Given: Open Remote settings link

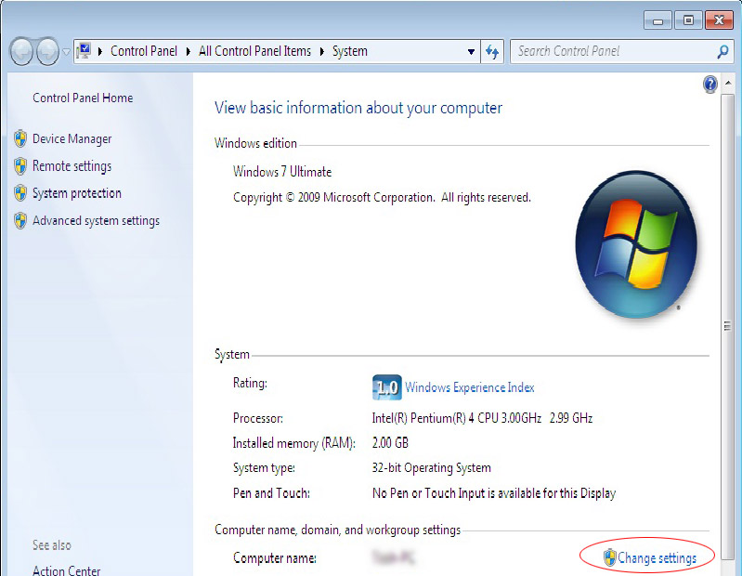Looking at the screenshot, I should click(72, 166).
